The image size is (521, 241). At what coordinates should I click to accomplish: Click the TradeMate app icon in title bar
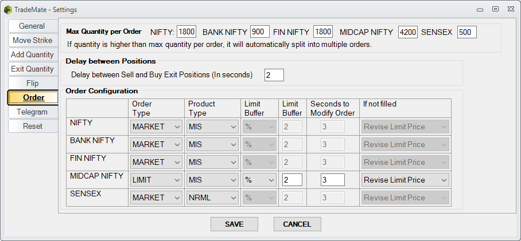(x=7, y=10)
